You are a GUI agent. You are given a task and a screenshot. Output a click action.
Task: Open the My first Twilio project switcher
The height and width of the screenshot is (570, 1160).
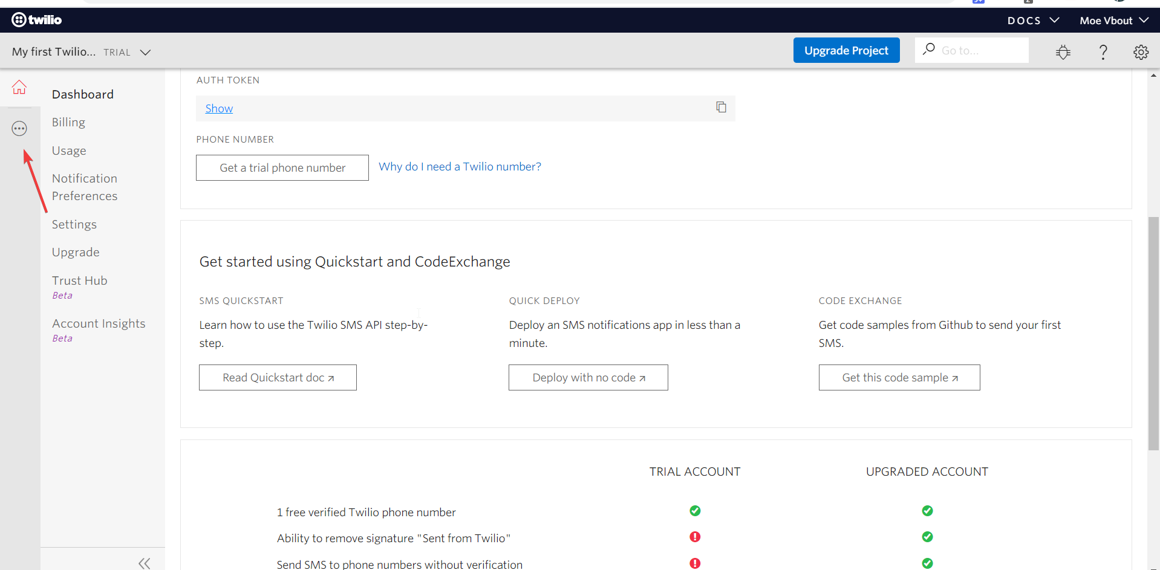[81, 52]
